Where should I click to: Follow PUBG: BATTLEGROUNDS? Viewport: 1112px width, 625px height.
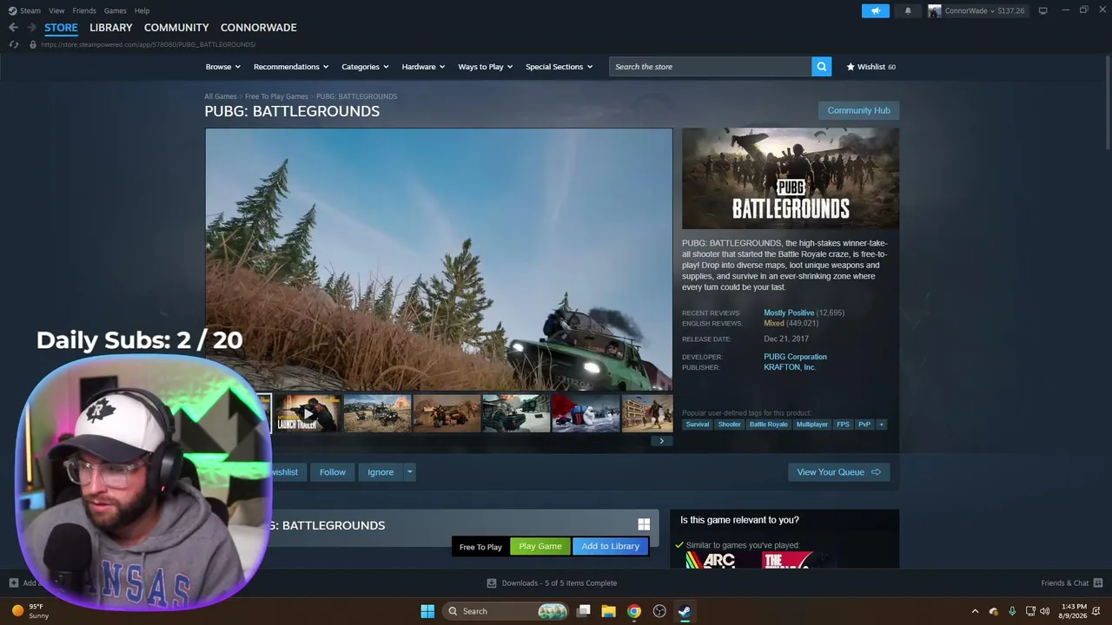(x=333, y=472)
